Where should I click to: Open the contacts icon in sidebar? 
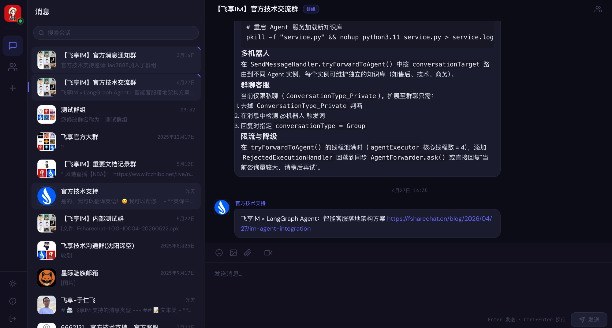[13, 67]
